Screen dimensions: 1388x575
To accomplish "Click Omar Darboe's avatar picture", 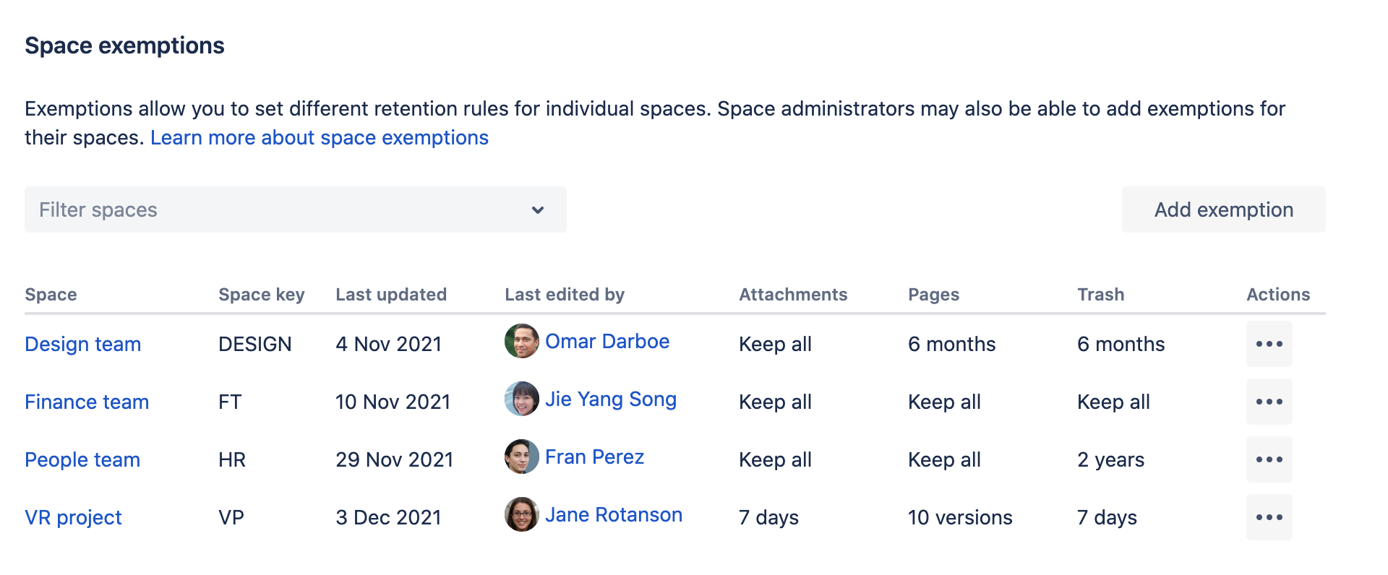I will point(521,341).
